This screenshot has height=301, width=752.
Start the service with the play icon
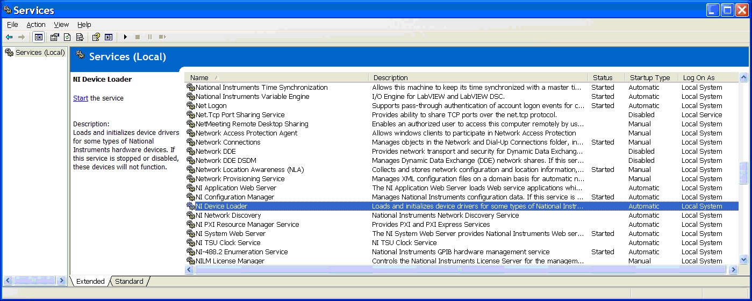pyautogui.click(x=125, y=37)
